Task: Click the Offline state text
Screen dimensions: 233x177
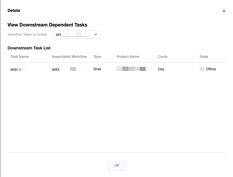Action: 211,69
